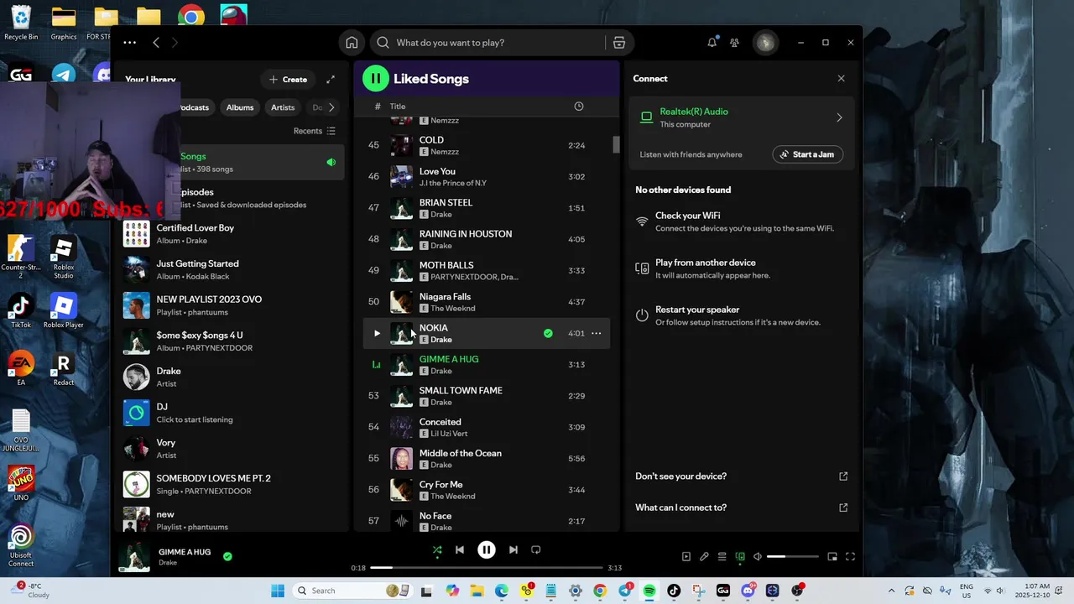
Task: Skip to next track
Action: point(514,550)
